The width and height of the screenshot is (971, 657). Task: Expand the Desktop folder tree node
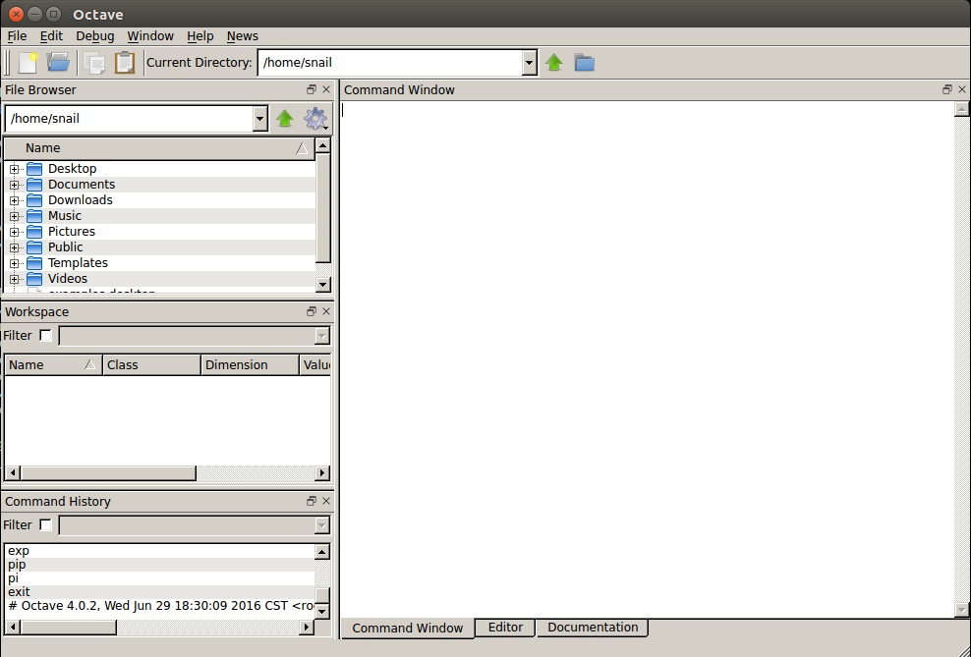pyautogui.click(x=14, y=169)
